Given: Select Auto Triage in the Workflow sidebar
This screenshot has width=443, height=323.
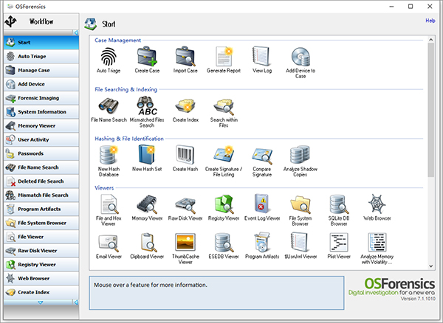Looking at the screenshot, I should click(x=41, y=56).
